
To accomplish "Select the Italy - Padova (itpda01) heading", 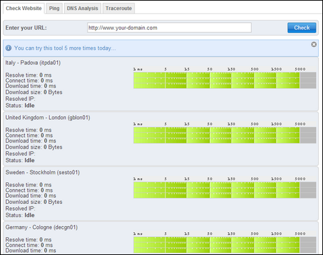I will click(x=33, y=63).
